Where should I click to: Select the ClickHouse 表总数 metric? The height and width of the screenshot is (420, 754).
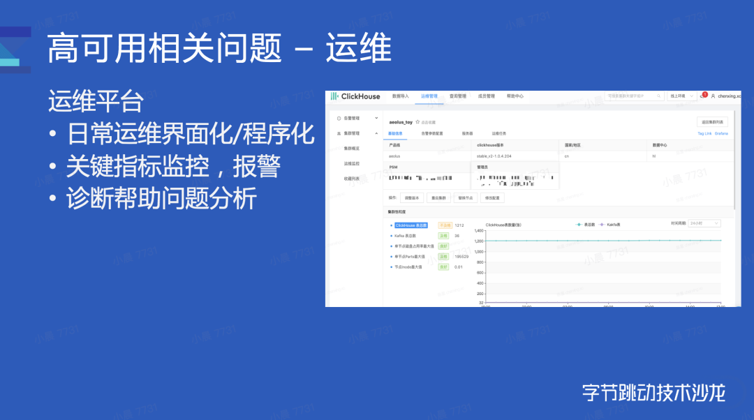pyautogui.click(x=411, y=225)
